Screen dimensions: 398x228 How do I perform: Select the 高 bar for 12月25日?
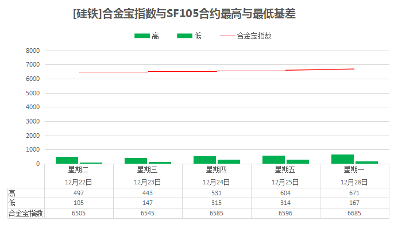pyautogui.click(x=273, y=160)
